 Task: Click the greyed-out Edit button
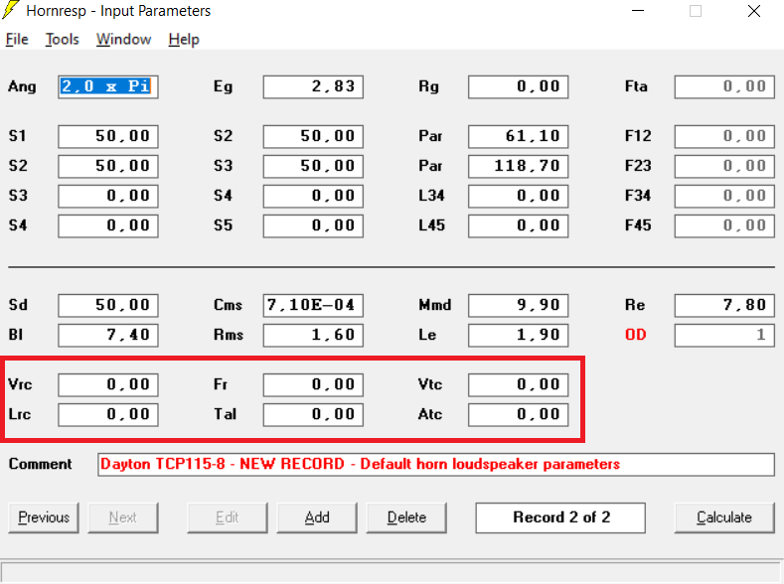tap(227, 517)
